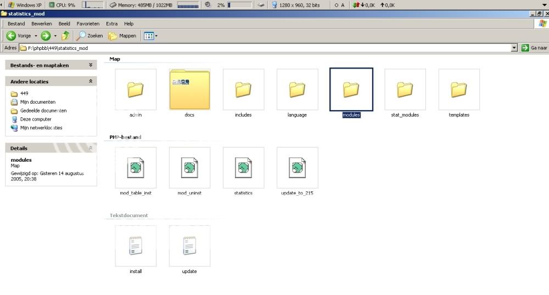Screen dimensions: 549x295
Task: Select the templates folder
Action: 459,89
